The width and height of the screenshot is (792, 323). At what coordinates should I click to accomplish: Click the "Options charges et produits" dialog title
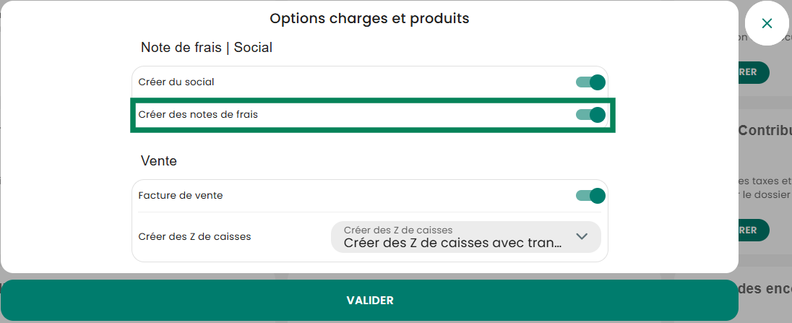coord(369,19)
